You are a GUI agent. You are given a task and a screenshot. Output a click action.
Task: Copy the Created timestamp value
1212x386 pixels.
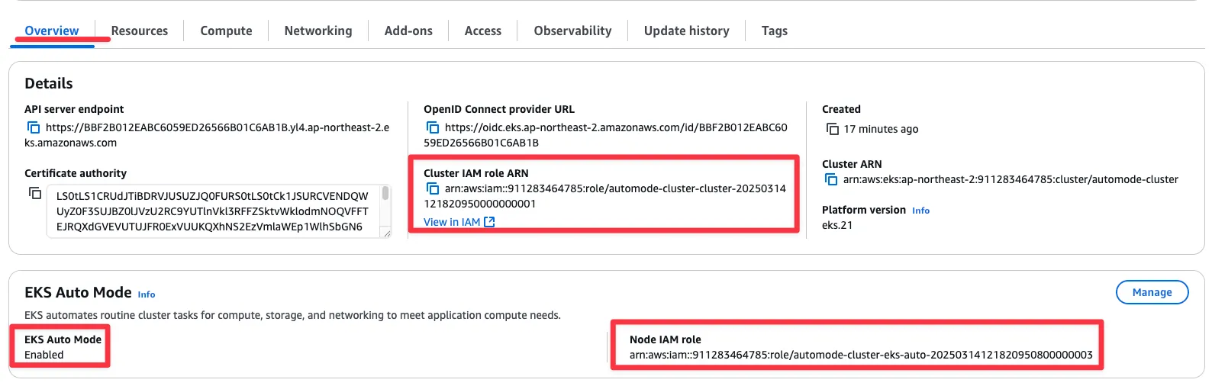[x=833, y=129]
